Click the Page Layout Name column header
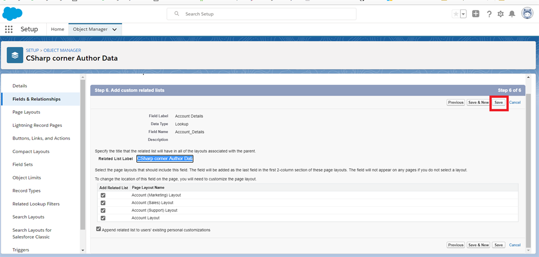This screenshot has height=257, width=539. 148,187
